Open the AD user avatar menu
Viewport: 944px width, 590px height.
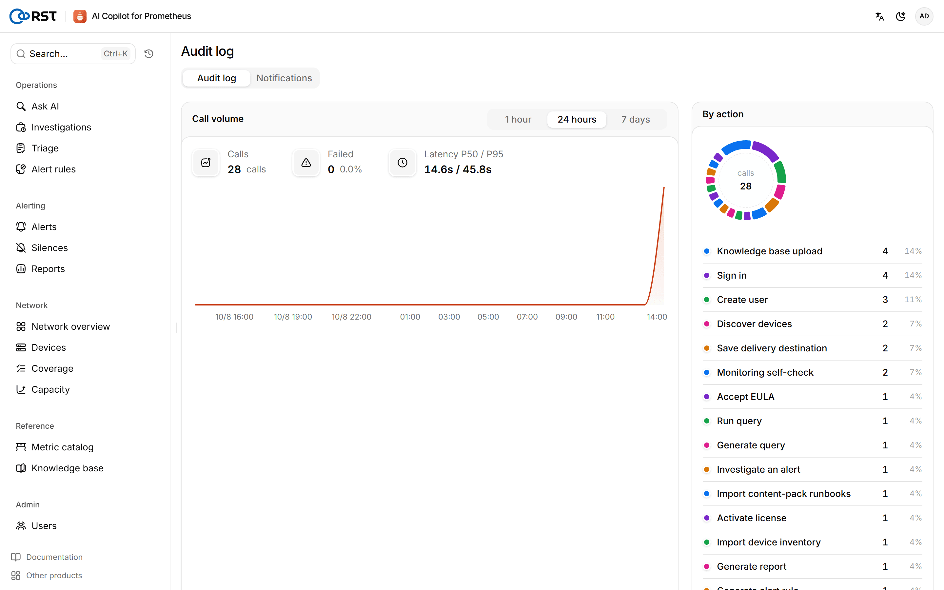tap(924, 16)
